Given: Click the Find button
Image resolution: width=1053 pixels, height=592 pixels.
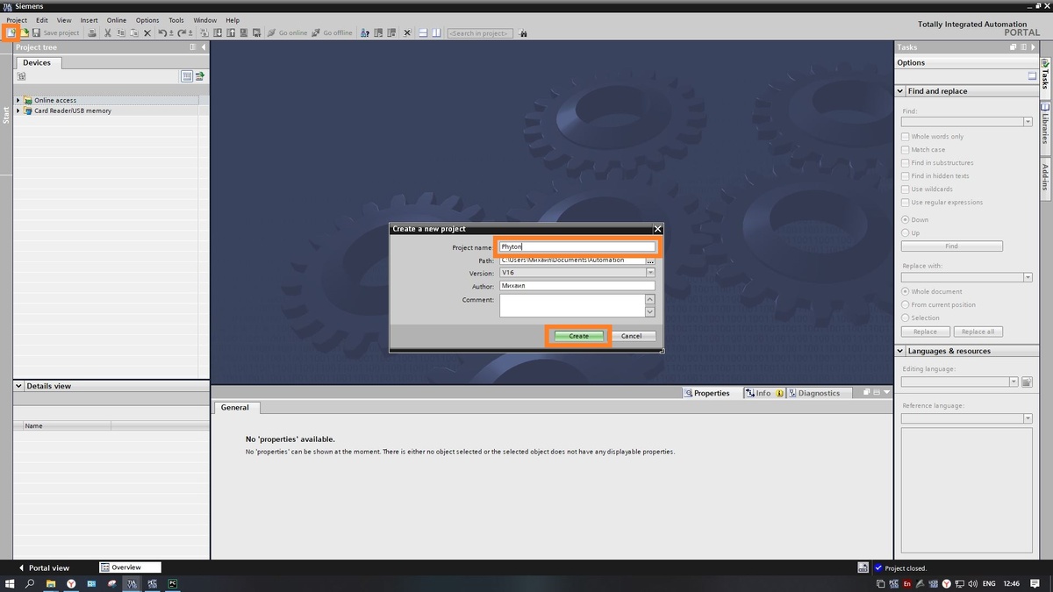Looking at the screenshot, I should pyautogui.click(x=951, y=246).
